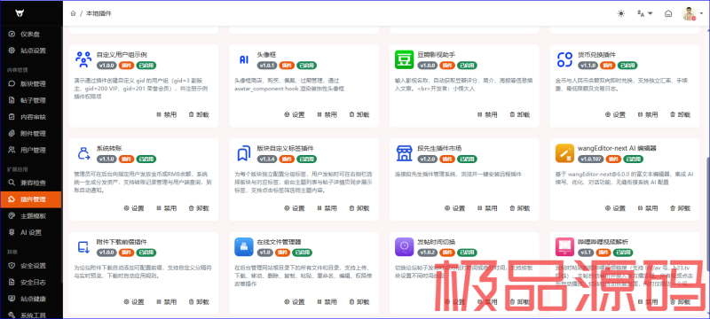Viewport: 710px width, 319px height.
Task: Open the user avatar dropdown menu
Action: 692,13
